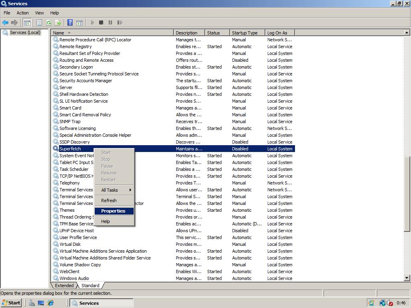
Task: Click the Services taskbar button
Action: tap(102, 303)
